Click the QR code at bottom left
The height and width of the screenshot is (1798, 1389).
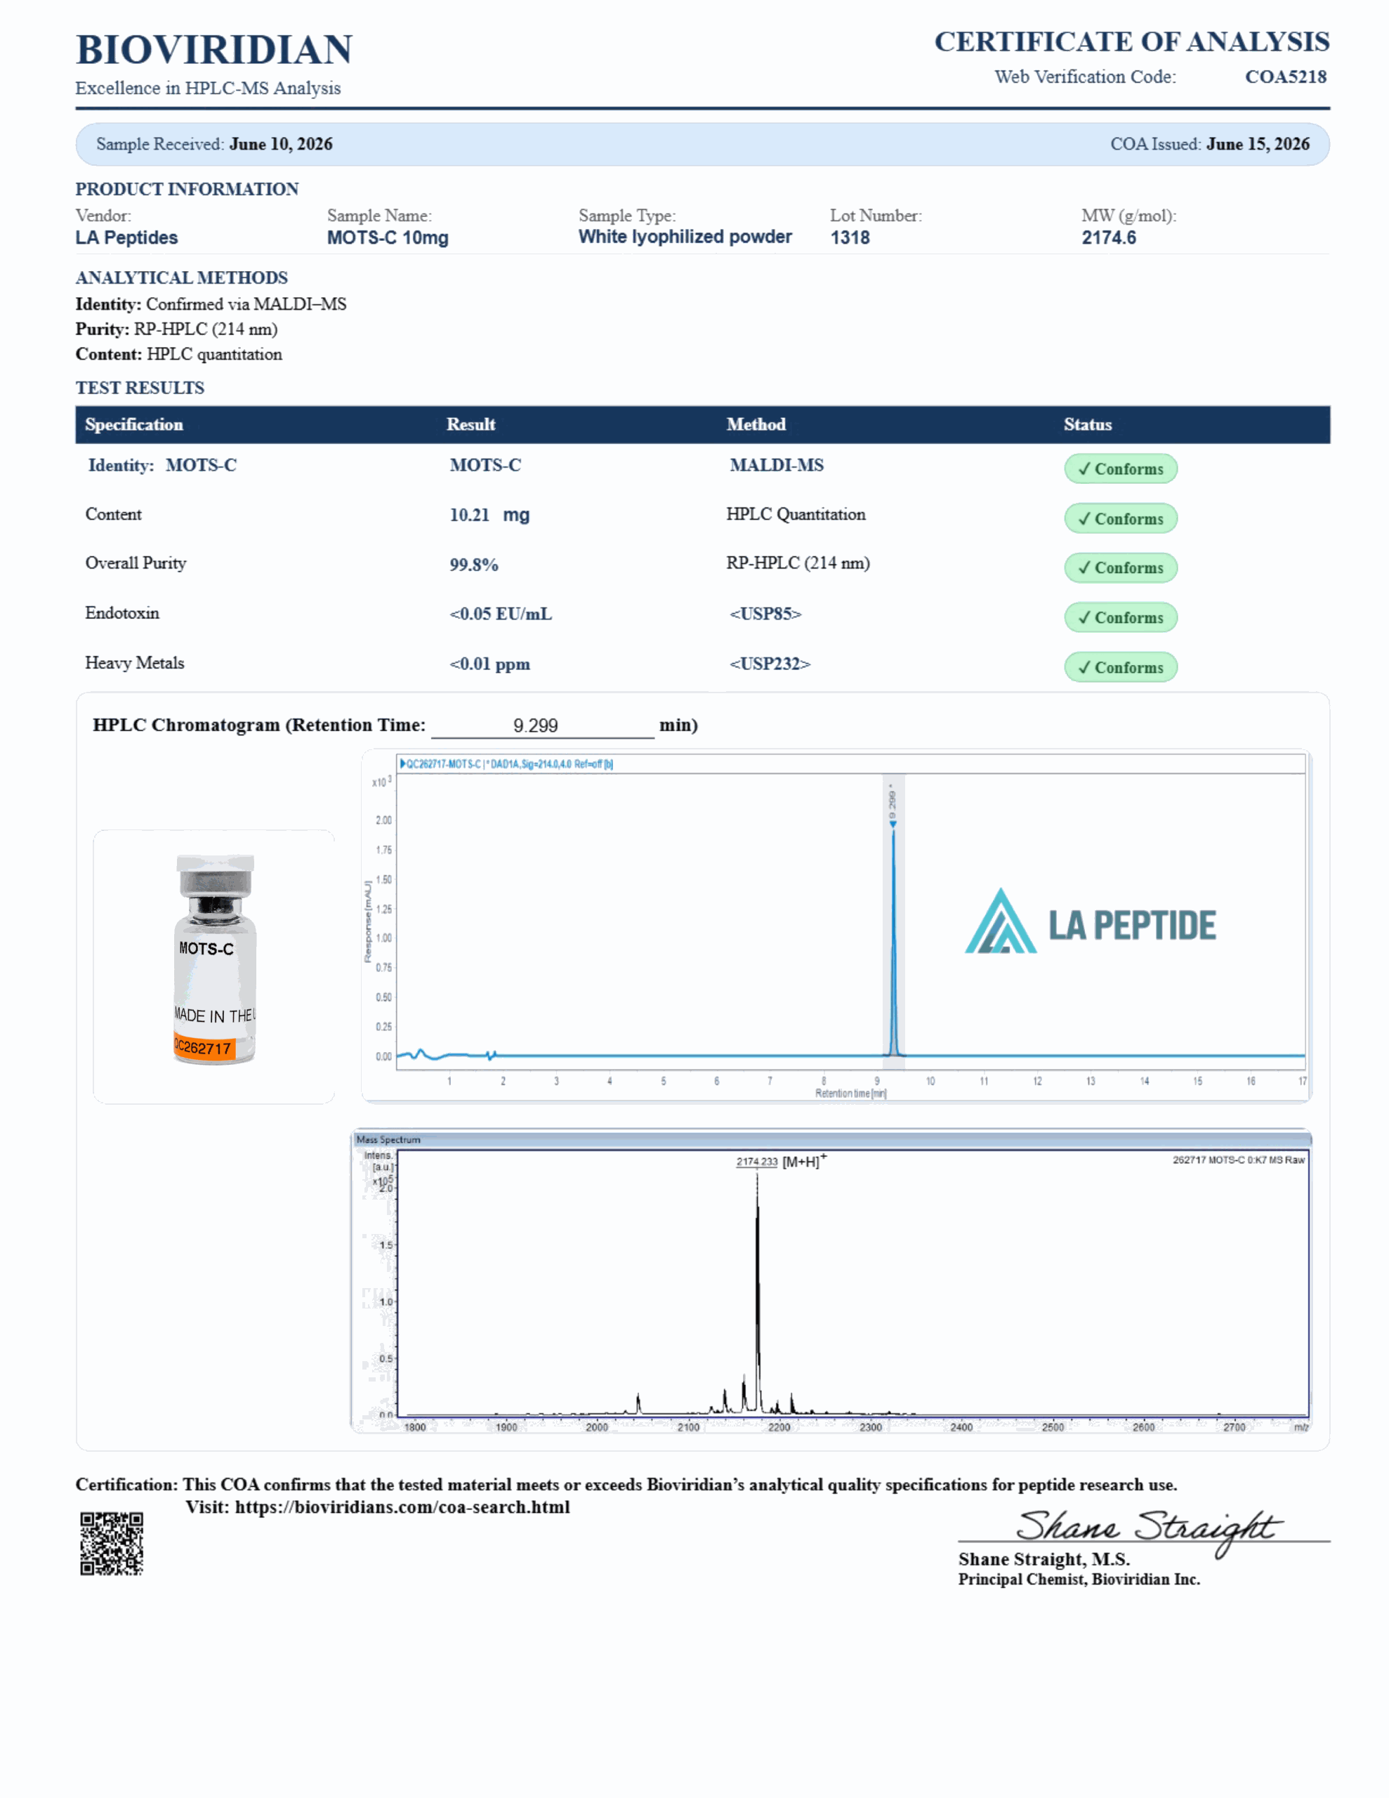(x=111, y=1544)
